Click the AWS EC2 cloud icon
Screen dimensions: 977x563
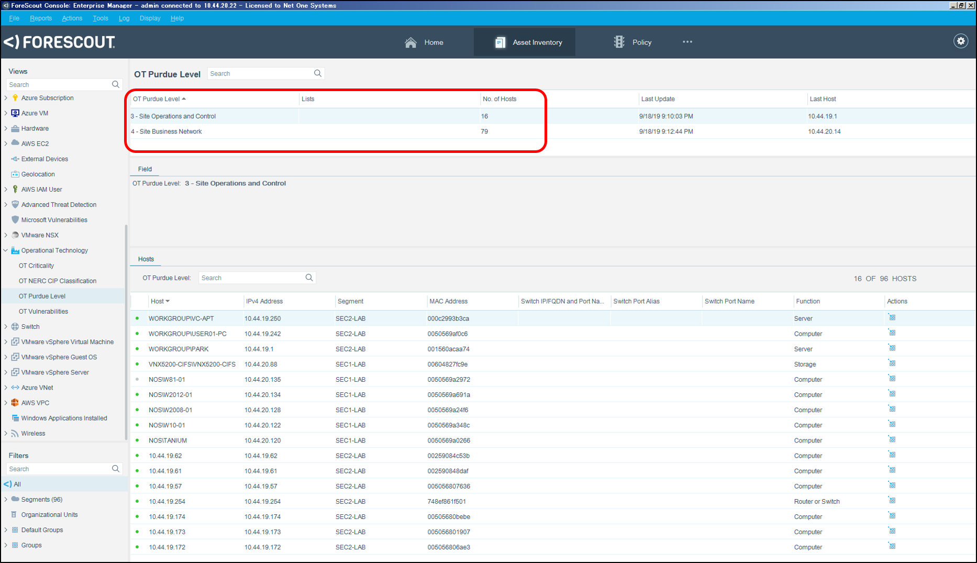point(15,143)
